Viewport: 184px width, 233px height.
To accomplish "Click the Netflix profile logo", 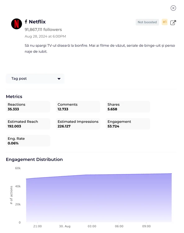I will (16, 24).
